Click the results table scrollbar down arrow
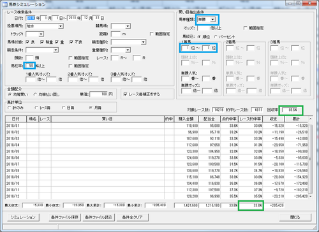The width and height of the screenshot is (319, 232). [x=310, y=196]
